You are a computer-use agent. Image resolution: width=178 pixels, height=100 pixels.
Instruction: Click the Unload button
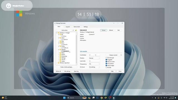pyautogui.click(x=103, y=30)
